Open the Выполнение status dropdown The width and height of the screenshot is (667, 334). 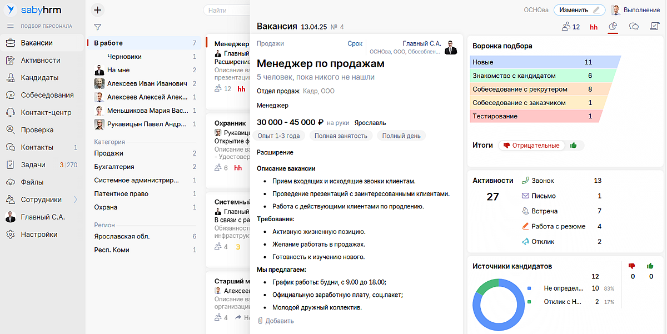(x=636, y=10)
